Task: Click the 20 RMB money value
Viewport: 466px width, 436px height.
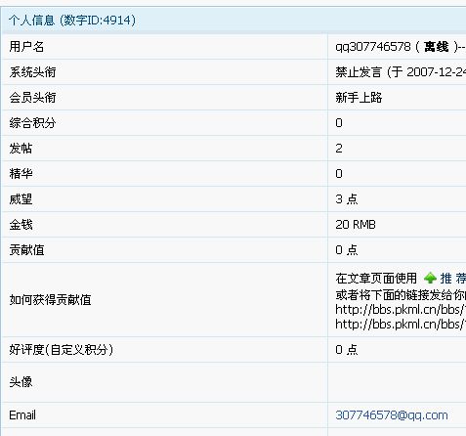Action: [356, 225]
